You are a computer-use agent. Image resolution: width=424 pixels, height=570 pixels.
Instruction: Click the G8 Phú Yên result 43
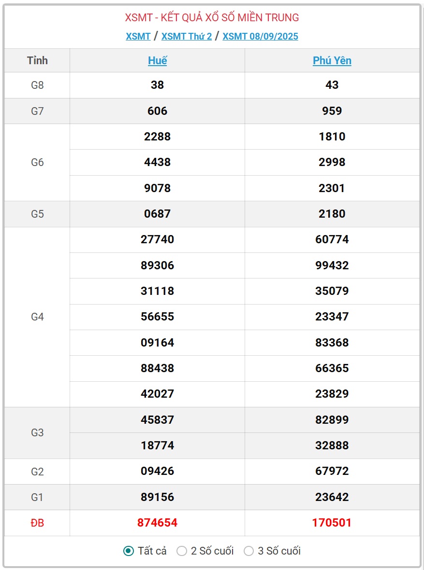click(332, 85)
